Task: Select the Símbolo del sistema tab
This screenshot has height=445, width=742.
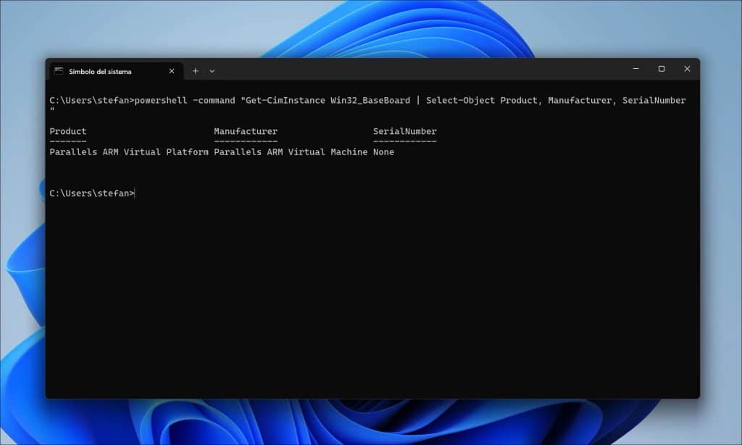Action: [116, 71]
